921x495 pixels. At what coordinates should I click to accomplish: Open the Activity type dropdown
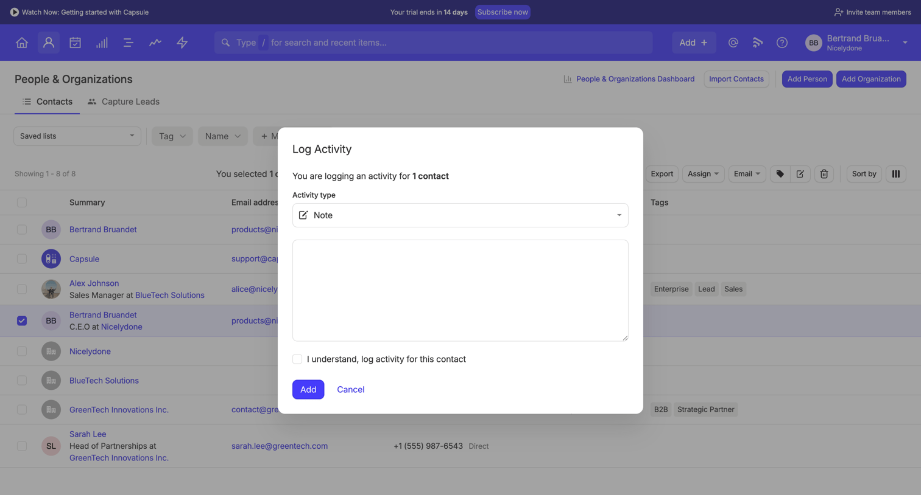pos(460,215)
